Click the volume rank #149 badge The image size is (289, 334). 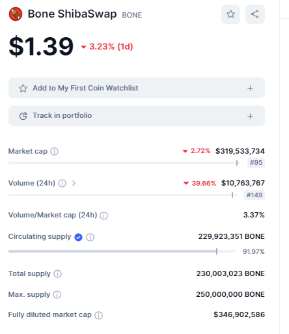[255, 195]
